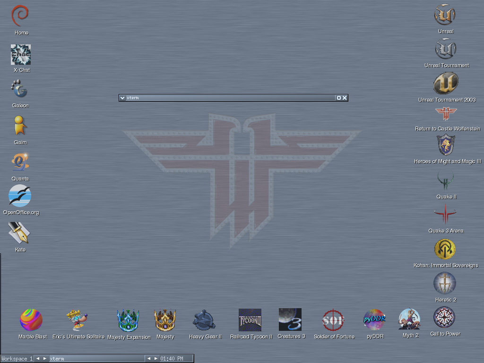Select the gold Majesty crown icon
This screenshot has height=363, width=484.
(165, 320)
